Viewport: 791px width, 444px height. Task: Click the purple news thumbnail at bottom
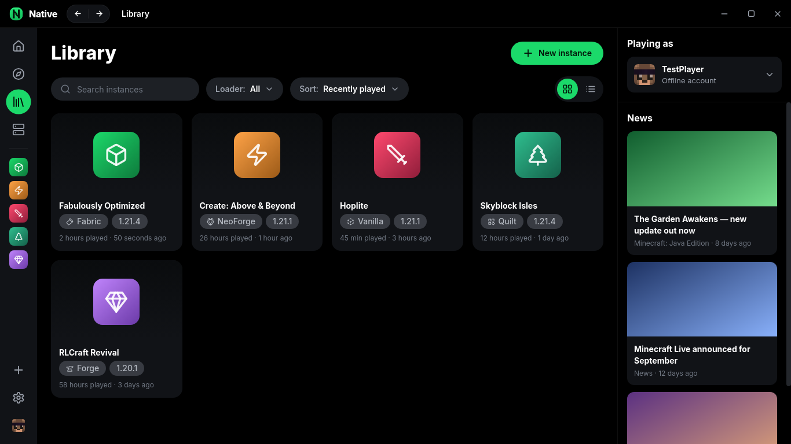click(702, 418)
